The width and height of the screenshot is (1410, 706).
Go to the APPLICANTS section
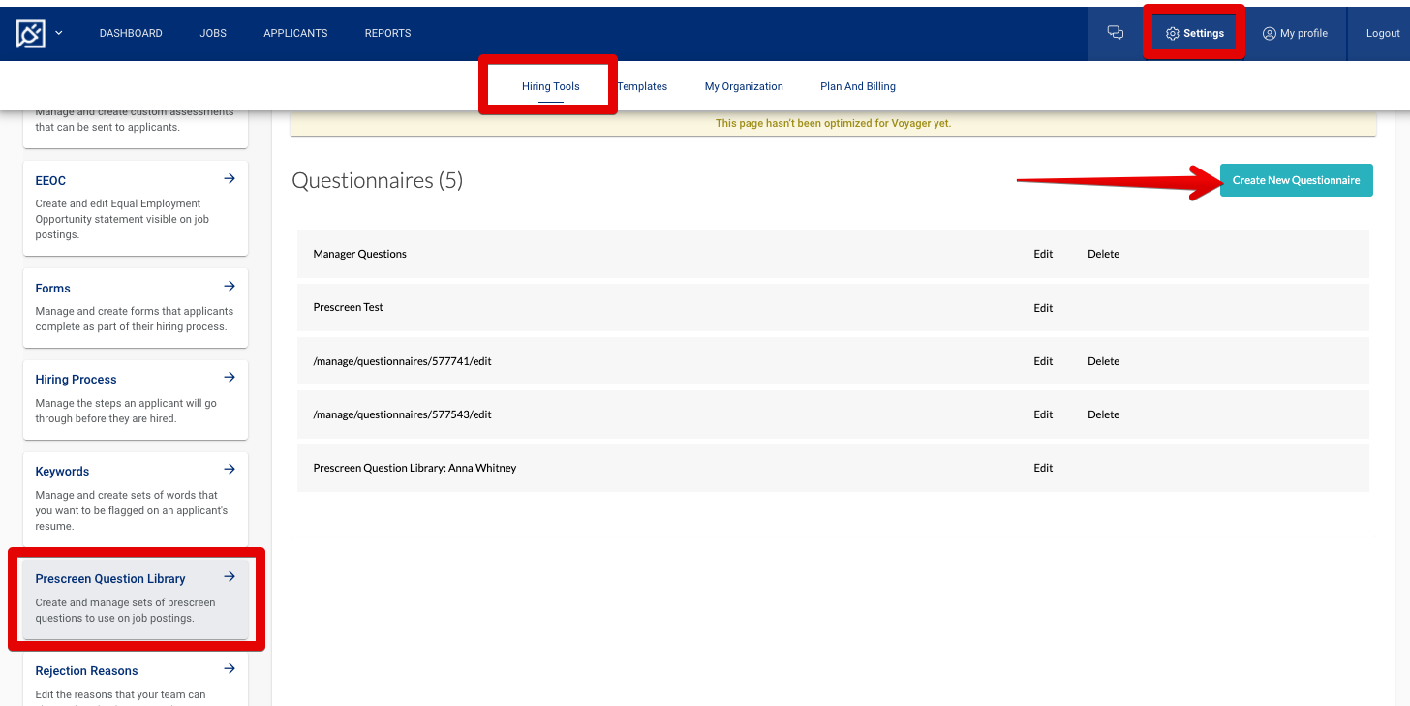295,32
